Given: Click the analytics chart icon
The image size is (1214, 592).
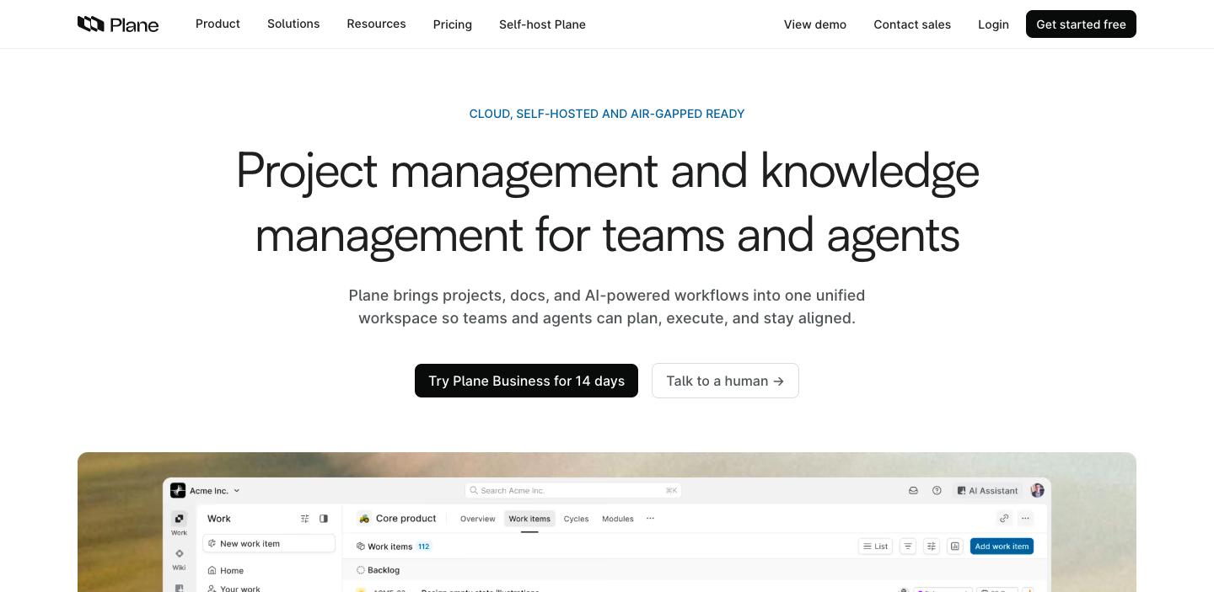Looking at the screenshot, I should pos(955,547).
